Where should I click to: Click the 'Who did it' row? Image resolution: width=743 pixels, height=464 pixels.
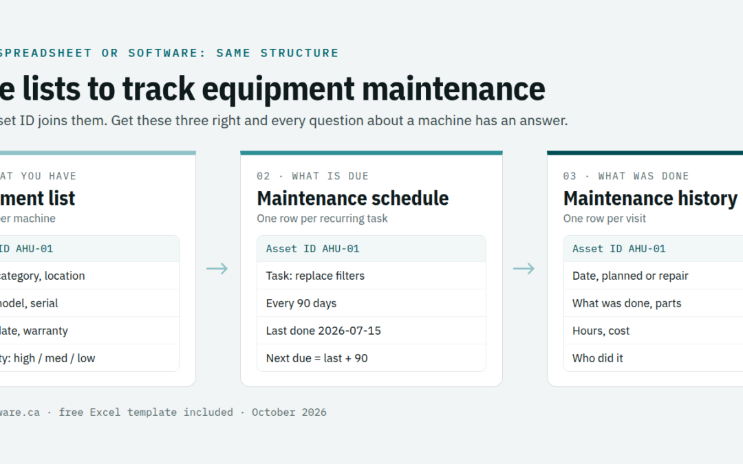coord(654,358)
